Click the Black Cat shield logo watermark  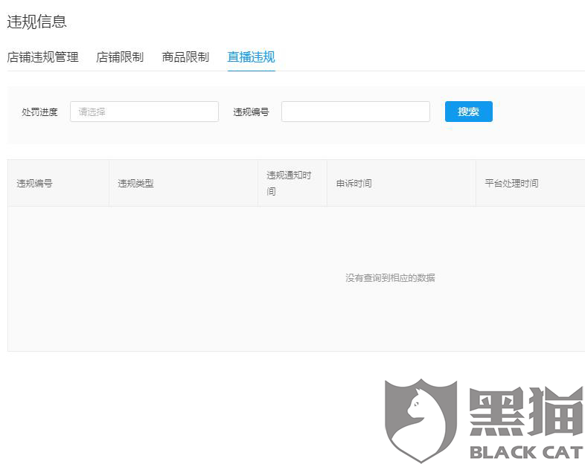point(421,420)
